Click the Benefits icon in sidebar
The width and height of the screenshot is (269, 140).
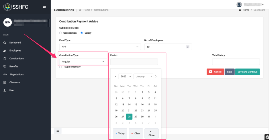4,66
